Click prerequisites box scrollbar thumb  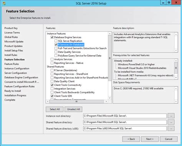pos(176,68)
